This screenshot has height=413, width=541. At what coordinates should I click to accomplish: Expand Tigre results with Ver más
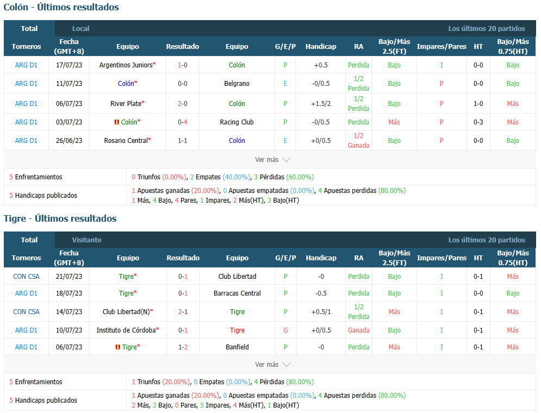pos(273,364)
